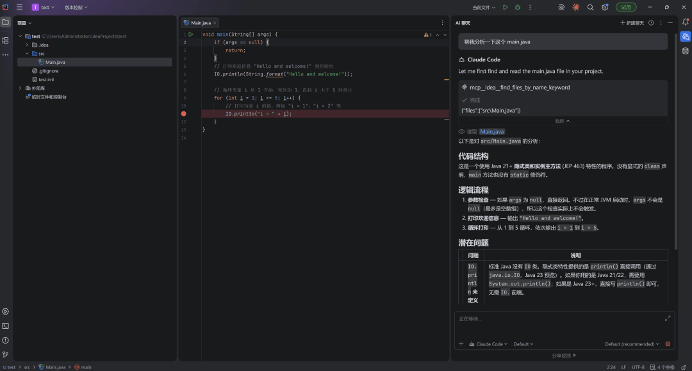
Task: Click src breadcrumb in navigation bar
Action: point(27,367)
